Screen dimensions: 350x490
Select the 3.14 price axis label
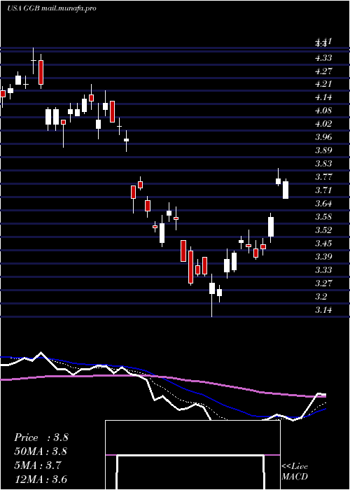[323, 309]
